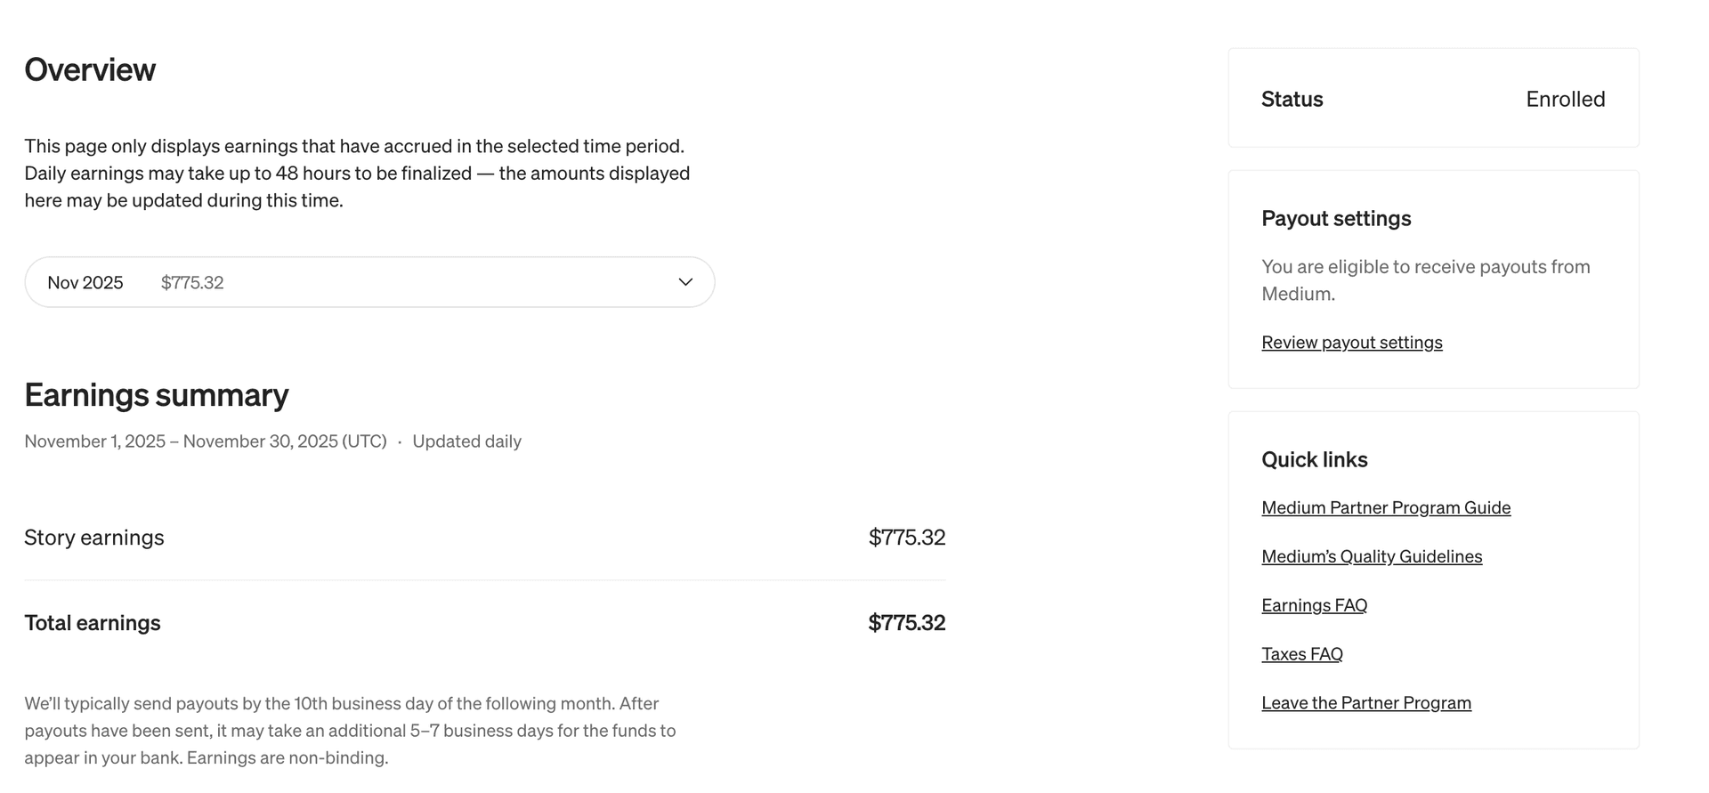This screenshot has height=793, width=1709.
Task: Open the Taxes FAQ
Action: pos(1301,653)
